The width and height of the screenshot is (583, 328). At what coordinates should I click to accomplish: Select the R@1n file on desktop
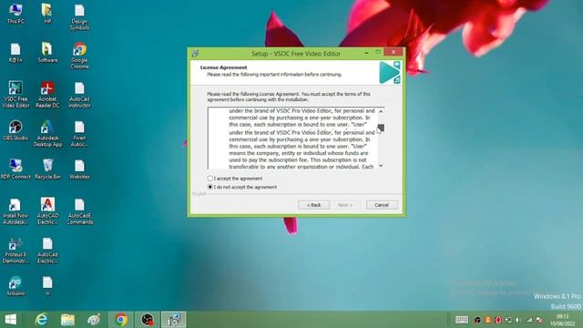click(x=15, y=53)
